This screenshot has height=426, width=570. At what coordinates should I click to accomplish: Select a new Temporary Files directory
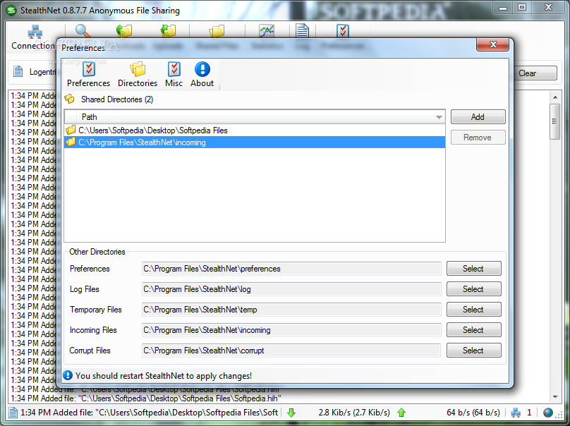pyautogui.click(x=473, y=310)
